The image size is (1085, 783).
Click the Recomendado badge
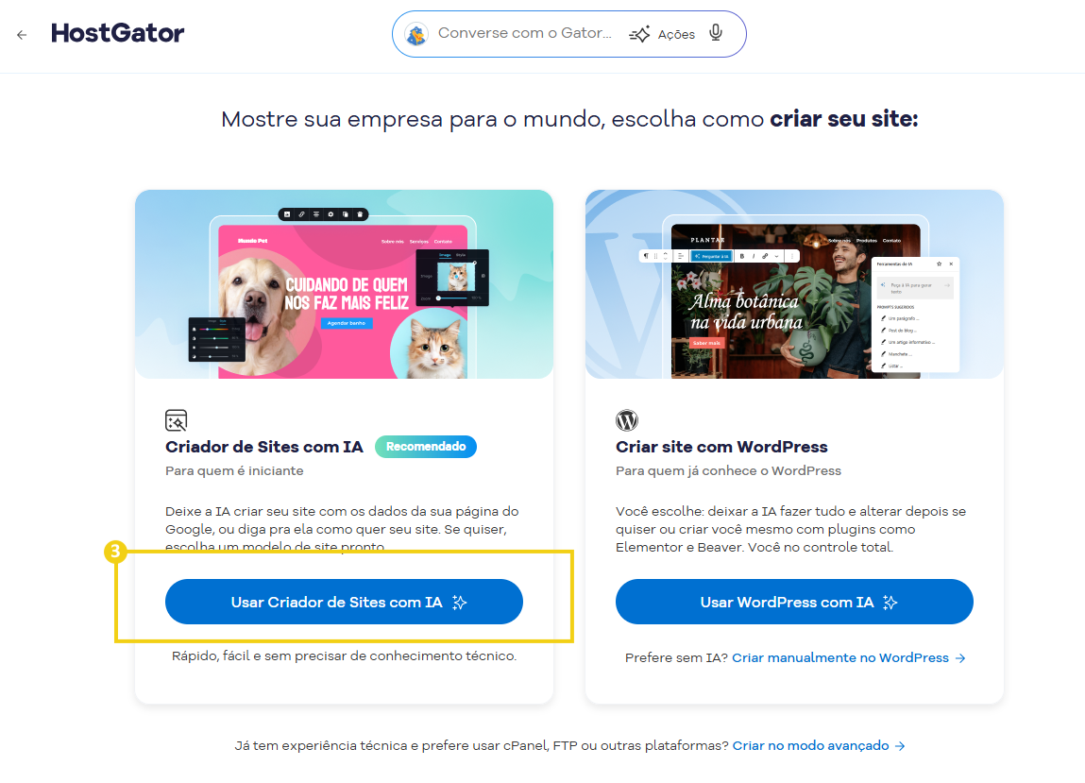[426, 447]
